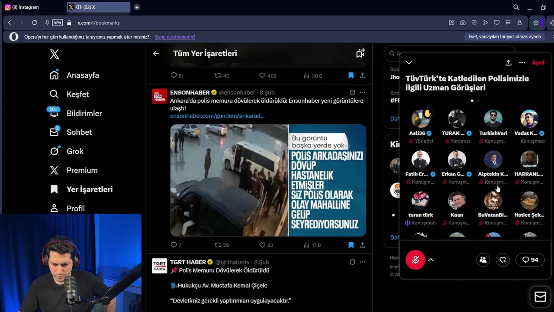Collapse the Space panel chevron
Screen dimensions: 554x312
409,62
